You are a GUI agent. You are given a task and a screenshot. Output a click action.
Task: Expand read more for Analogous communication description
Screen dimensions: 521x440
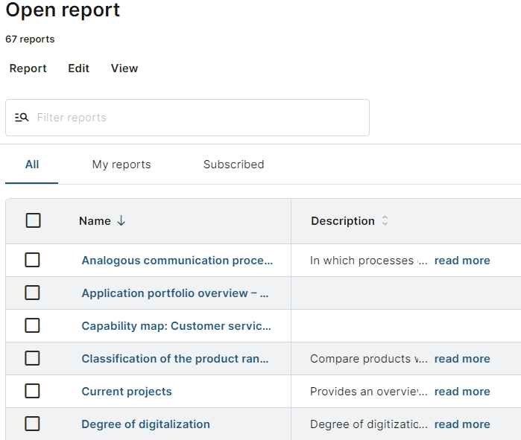[462, 261]
